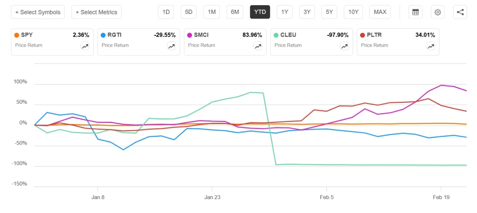Click RGTI's -29.55% return value
477x213 pixels.
tap(165, 35)
